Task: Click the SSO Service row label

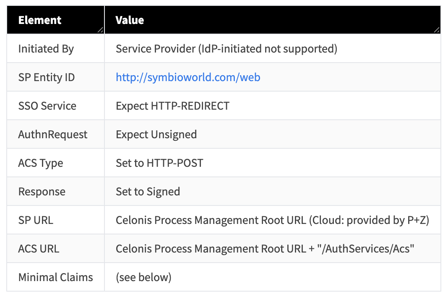Action: pyautogui.click(x=47, y=106)
